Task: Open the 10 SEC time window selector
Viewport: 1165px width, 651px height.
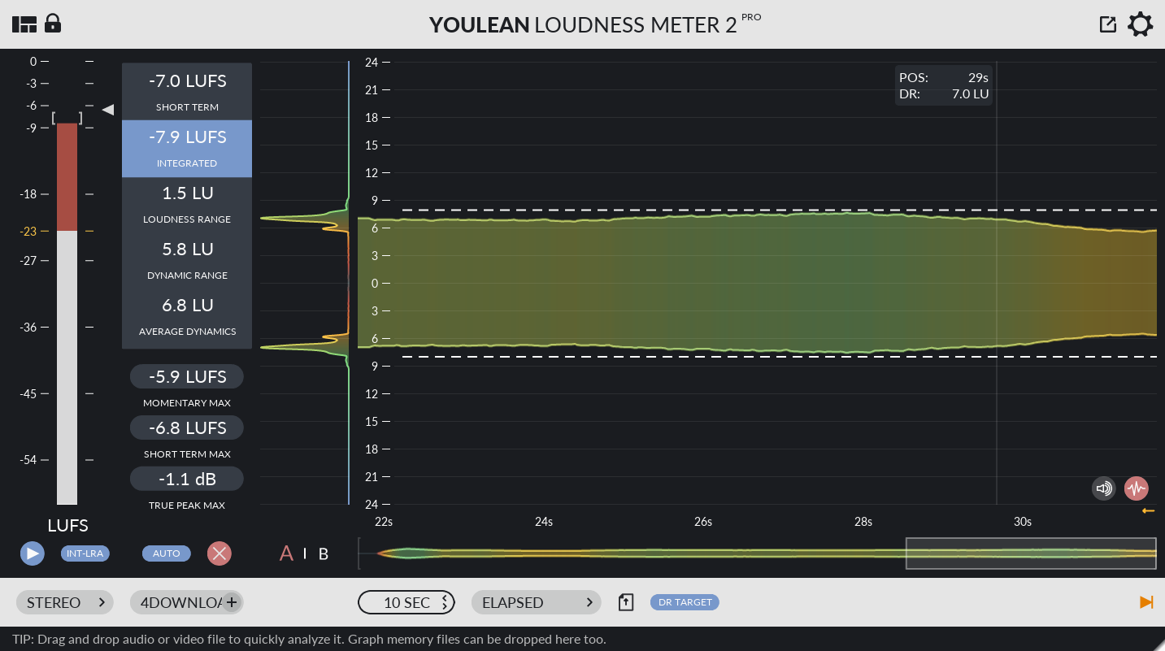Action: (x=406, y=602)
